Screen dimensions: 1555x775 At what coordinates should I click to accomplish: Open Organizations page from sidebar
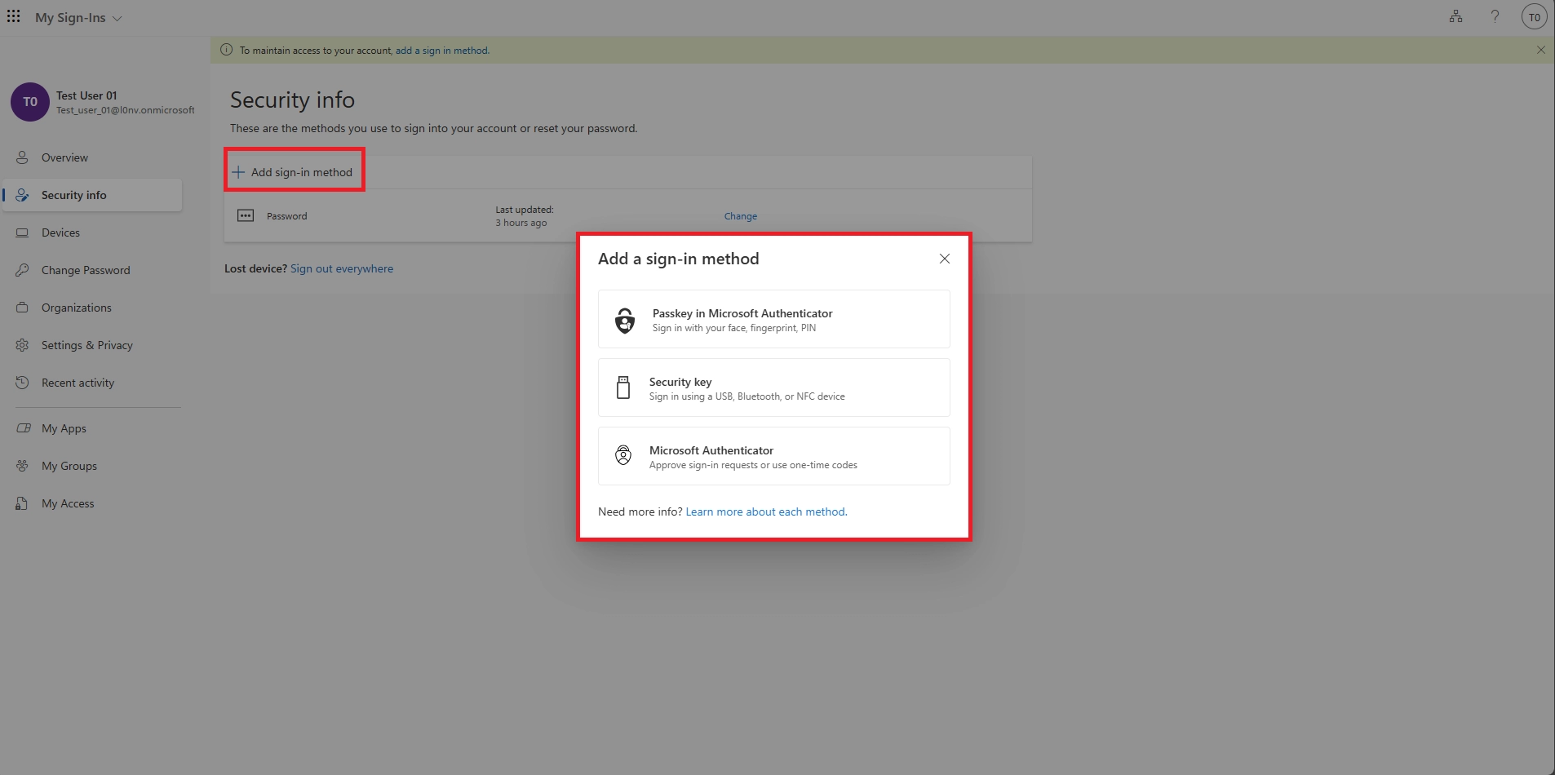76,308
